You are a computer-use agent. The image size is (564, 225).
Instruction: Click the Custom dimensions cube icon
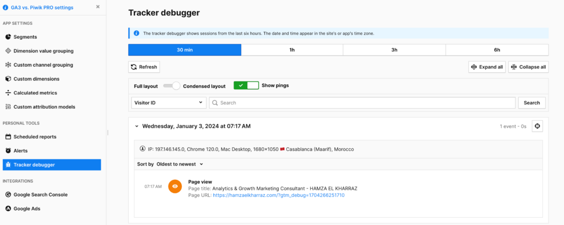[8, 79]
